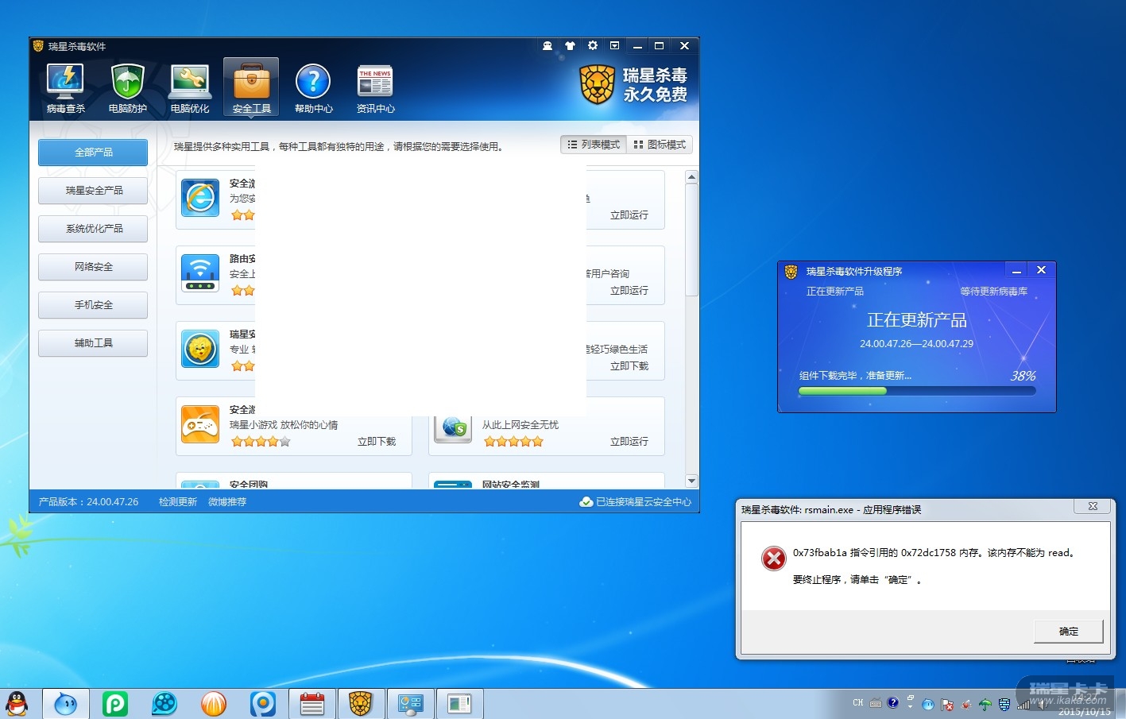Click the Rising lion taskbar button
This screenshot has height=719, width=1126.
361,704
